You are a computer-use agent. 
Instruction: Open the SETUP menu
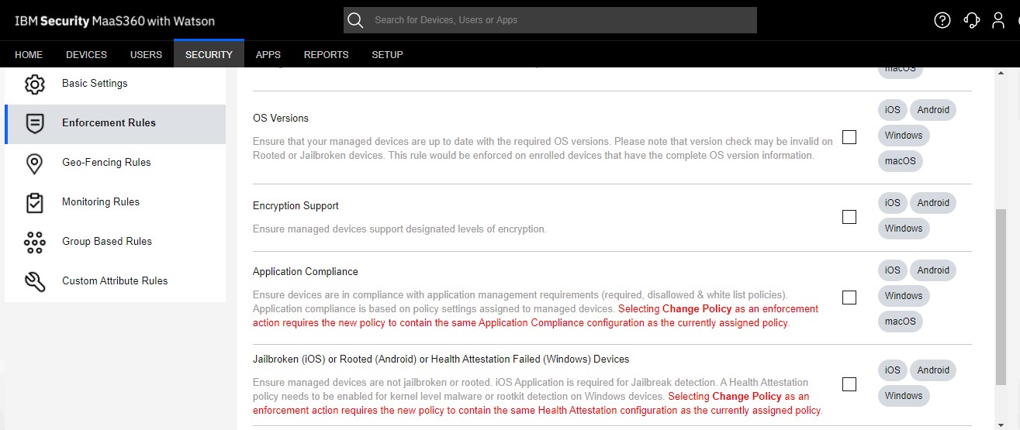(x=387, y=54)
